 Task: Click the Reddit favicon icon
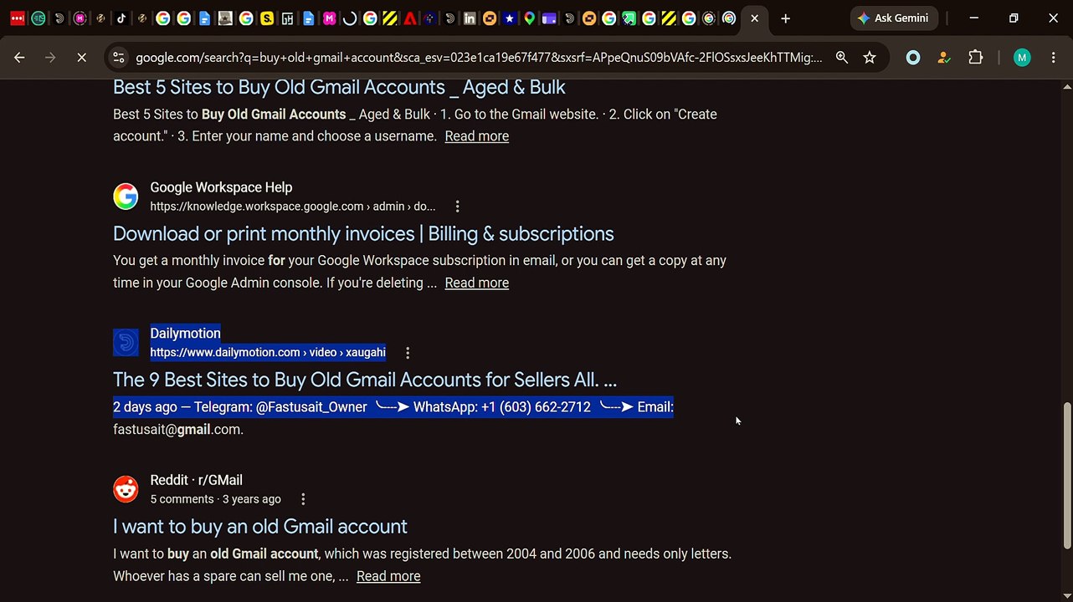(126, 489)
